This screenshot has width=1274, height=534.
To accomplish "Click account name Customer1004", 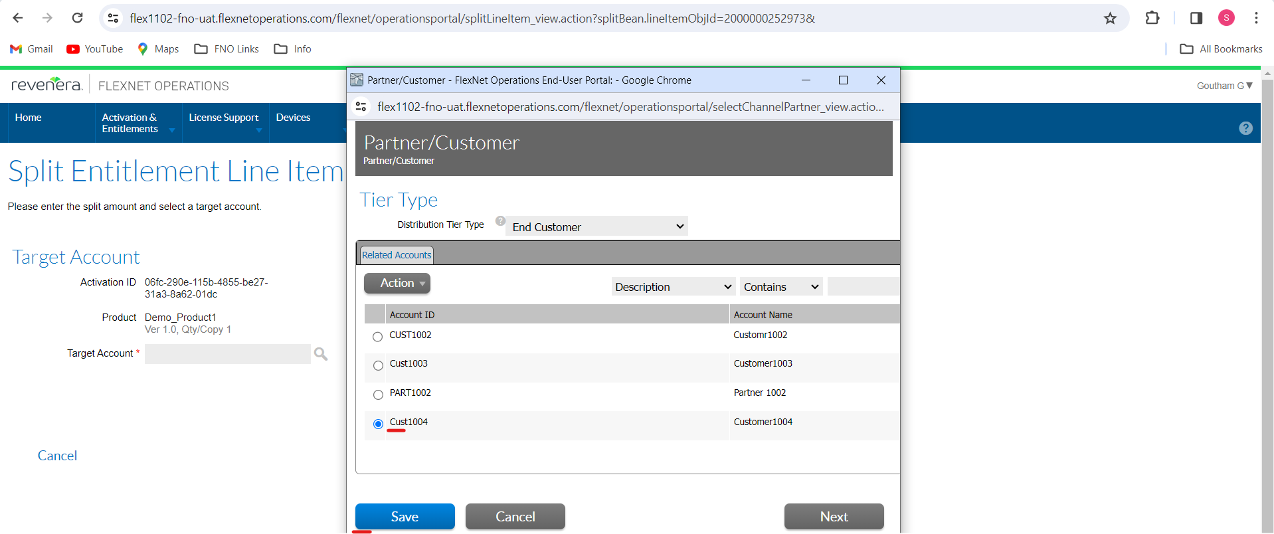I will point(763,422).
